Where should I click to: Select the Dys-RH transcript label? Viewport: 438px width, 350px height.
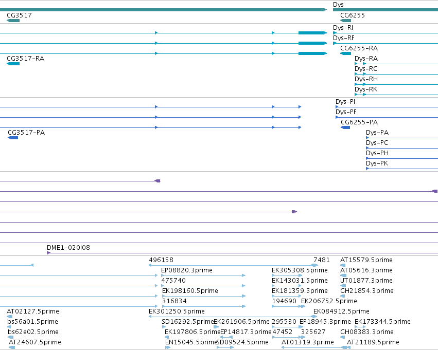(x=366, y=79)
